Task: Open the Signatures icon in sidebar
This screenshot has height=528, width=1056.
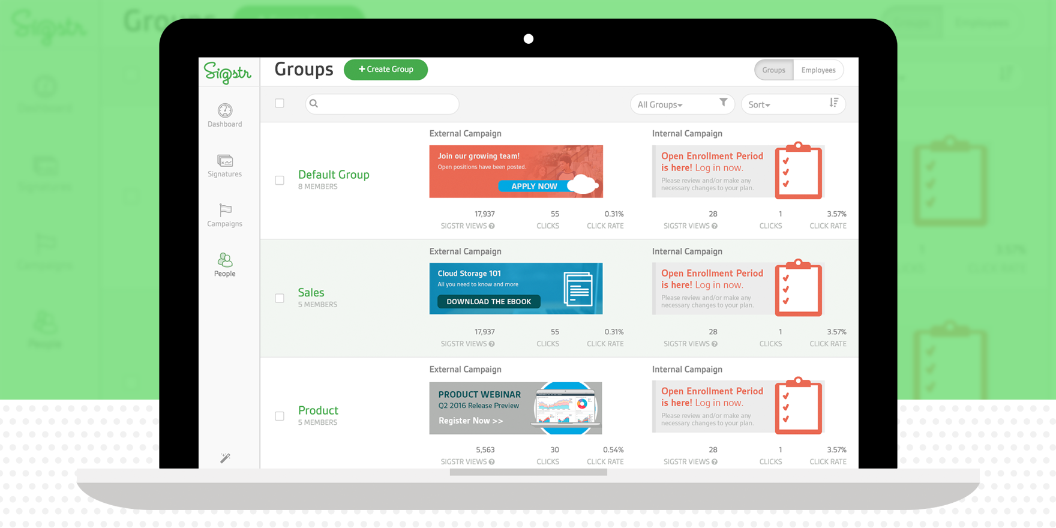Action: 225,161
